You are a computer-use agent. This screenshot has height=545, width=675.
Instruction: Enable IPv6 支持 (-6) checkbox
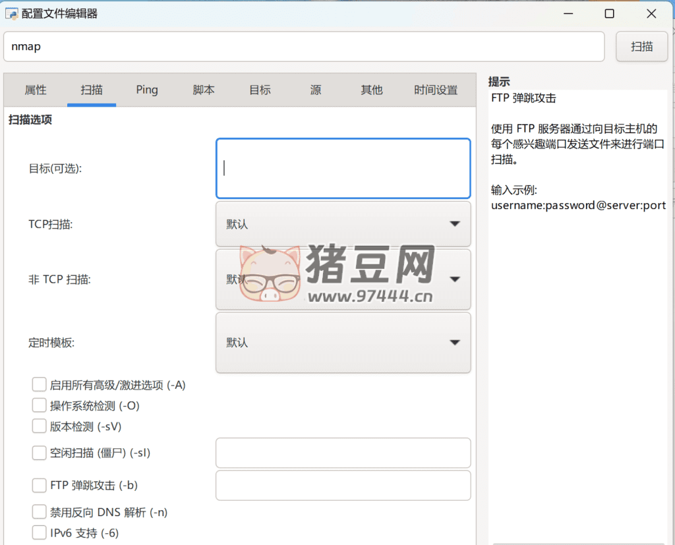(x=40, y=532)
